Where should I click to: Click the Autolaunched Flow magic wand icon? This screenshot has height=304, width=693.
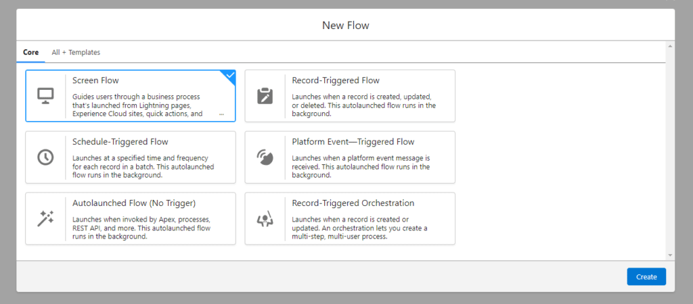(x=45, y=218)
